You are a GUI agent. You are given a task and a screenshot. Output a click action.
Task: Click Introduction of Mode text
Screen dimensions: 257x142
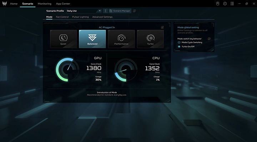pyautogui.click(x=107, y=92)
